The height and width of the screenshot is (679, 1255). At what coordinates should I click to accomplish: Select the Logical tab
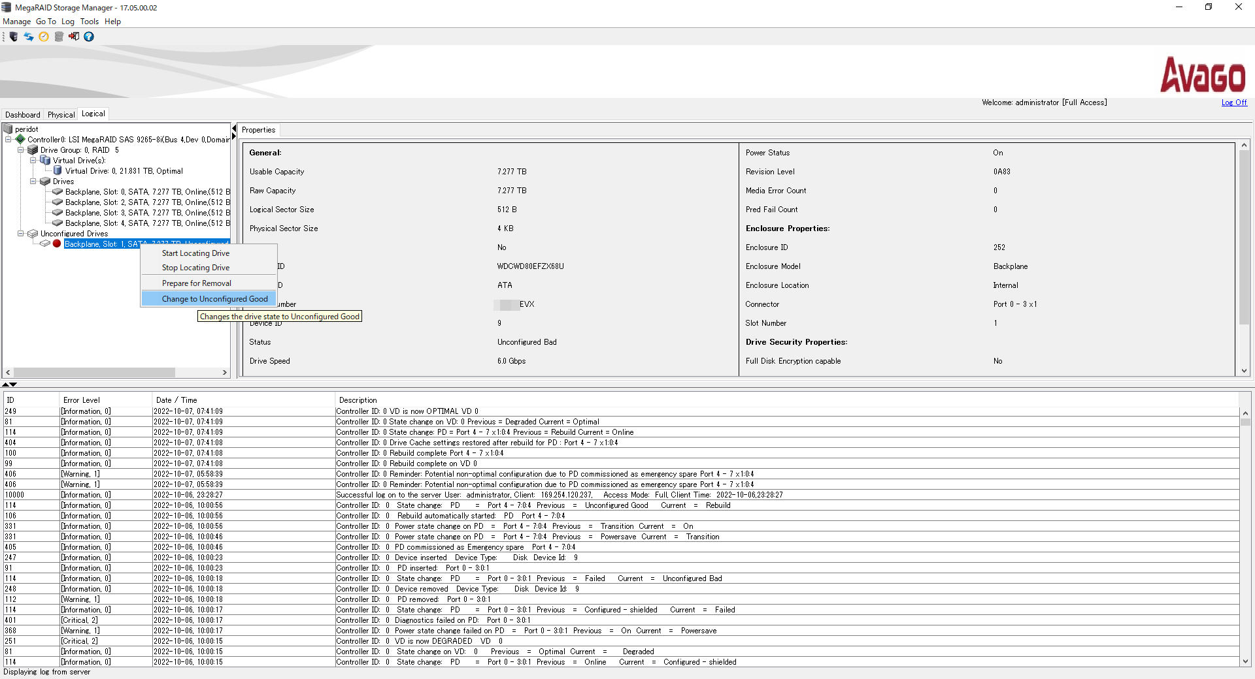[93, 114]
